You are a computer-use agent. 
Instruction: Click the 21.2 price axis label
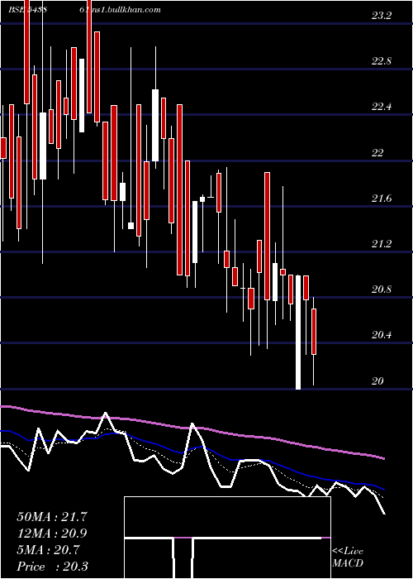click(382, 244)
